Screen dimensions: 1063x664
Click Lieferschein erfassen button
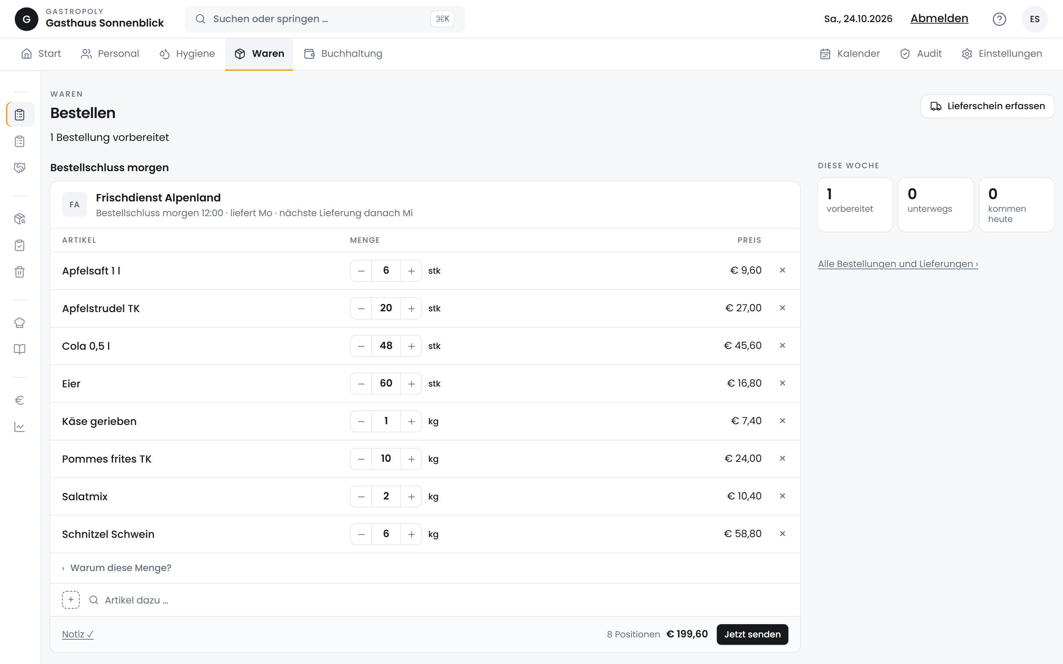click(x=987, y=106)
